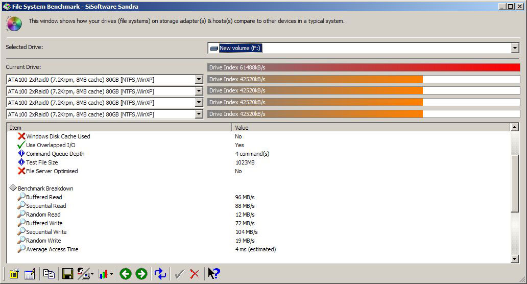Click the pointer question mark help icon

pos(214,274)
